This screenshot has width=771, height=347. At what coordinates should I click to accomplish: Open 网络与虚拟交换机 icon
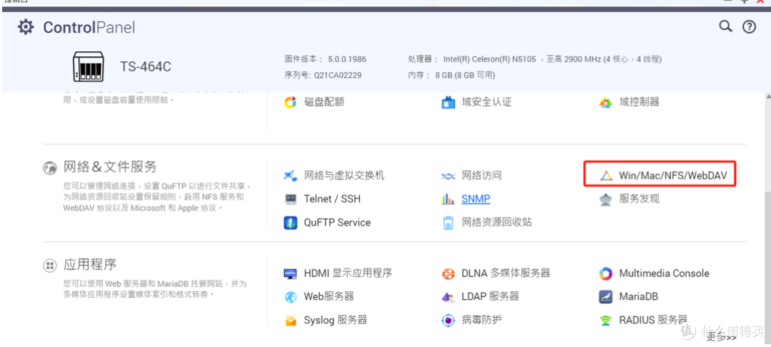pos(291,176)
